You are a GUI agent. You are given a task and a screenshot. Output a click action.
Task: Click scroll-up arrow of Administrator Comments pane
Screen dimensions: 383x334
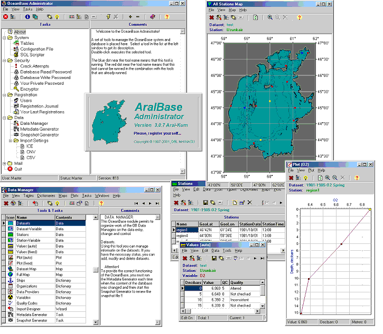tap(182, 32)
